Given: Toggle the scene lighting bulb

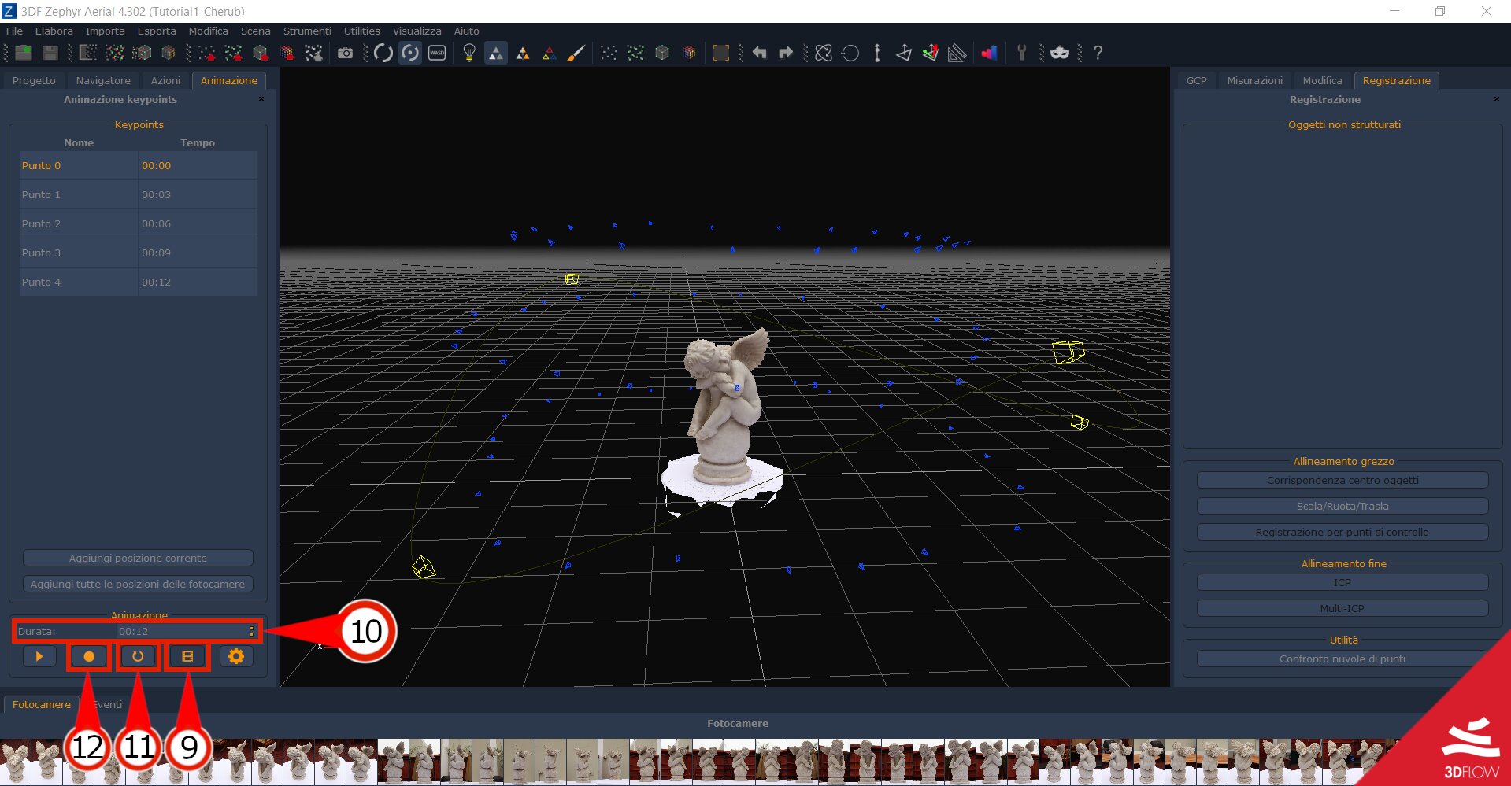Looking at the screenshot, I should tap(469, 53).
